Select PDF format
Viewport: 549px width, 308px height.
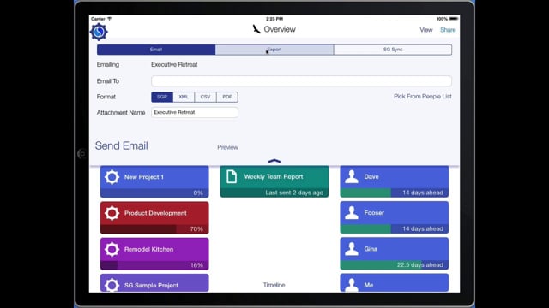coord(227,97)
